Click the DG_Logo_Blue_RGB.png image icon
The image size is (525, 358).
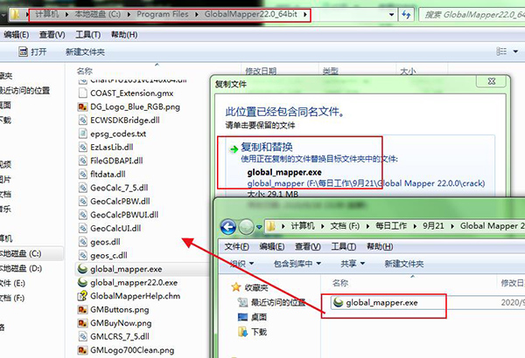coord(82,107)
